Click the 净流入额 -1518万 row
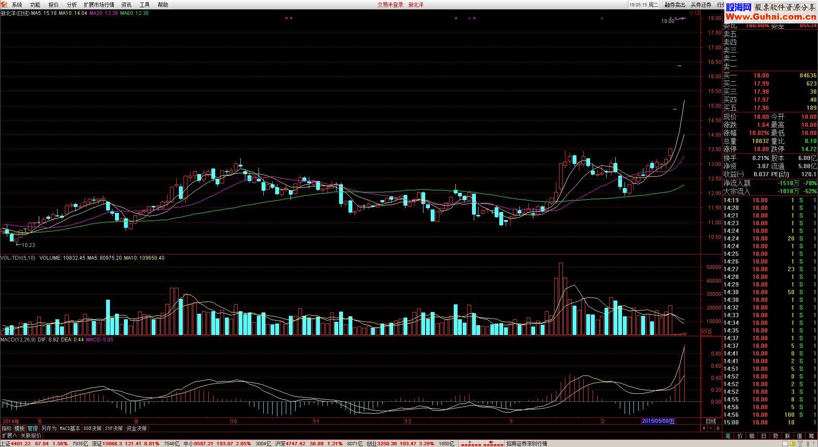The image size is (818, 447). (x=770, y=183)
